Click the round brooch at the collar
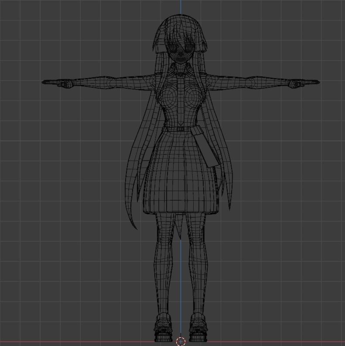The image size is (345, 346). [x=181, y=75]
